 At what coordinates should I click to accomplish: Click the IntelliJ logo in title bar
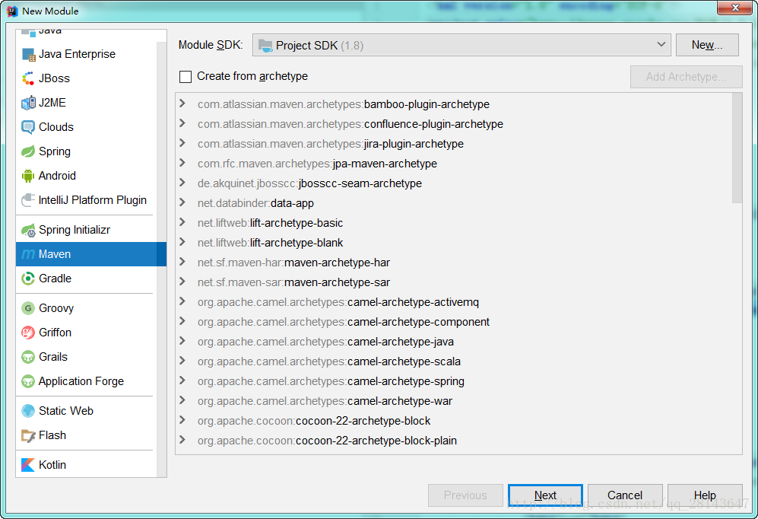(12, 11)
